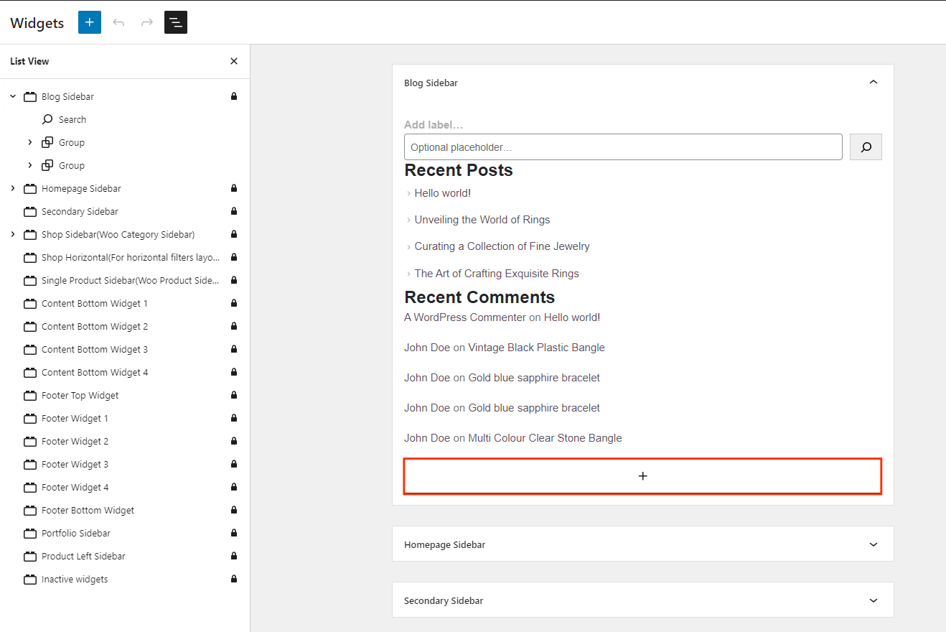
Task: Click the Search block icon in list
Action: [47, 119]
